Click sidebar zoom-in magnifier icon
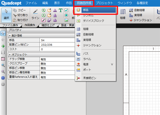160x115 pixels. pos(3,65)
